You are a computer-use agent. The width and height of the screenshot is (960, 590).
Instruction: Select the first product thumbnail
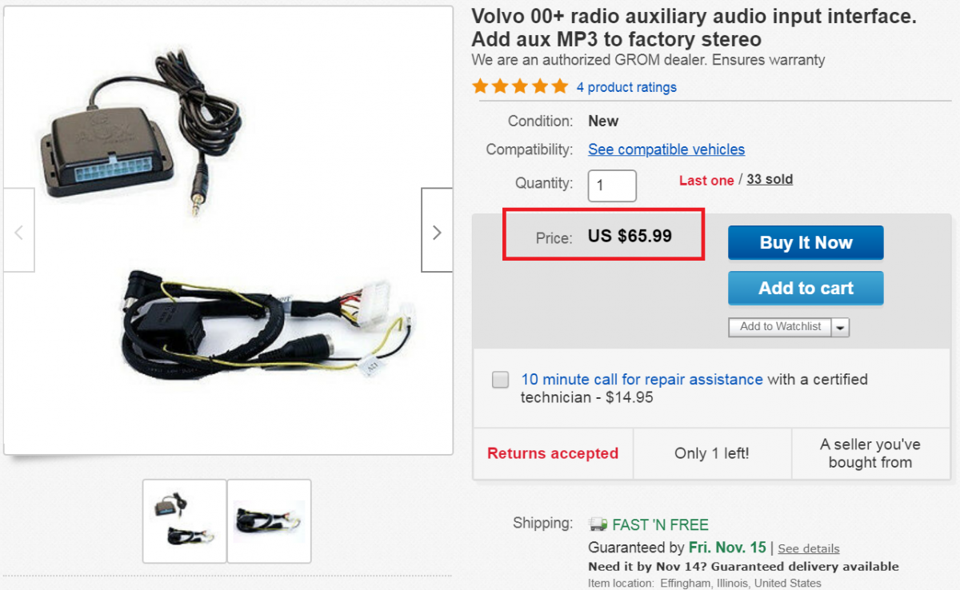click(185, 520)
